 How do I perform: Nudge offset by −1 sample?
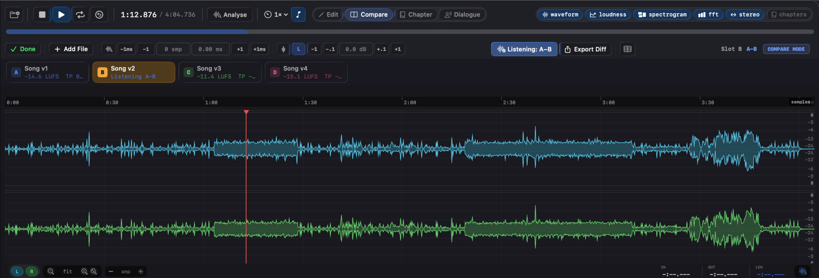(x=146, y=49)
